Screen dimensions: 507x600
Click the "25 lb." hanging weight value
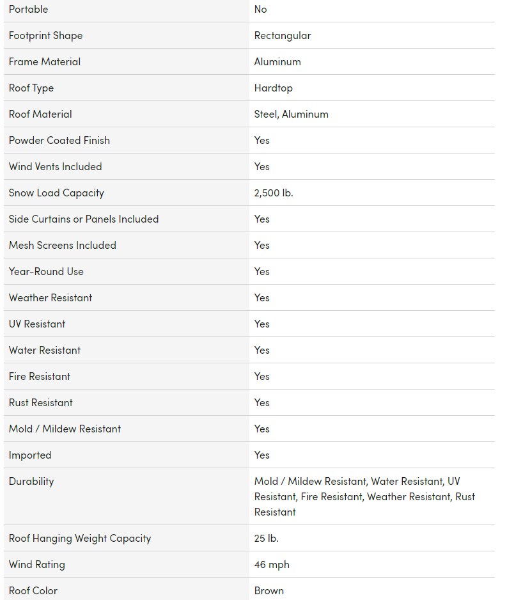[x=267, y=539]
